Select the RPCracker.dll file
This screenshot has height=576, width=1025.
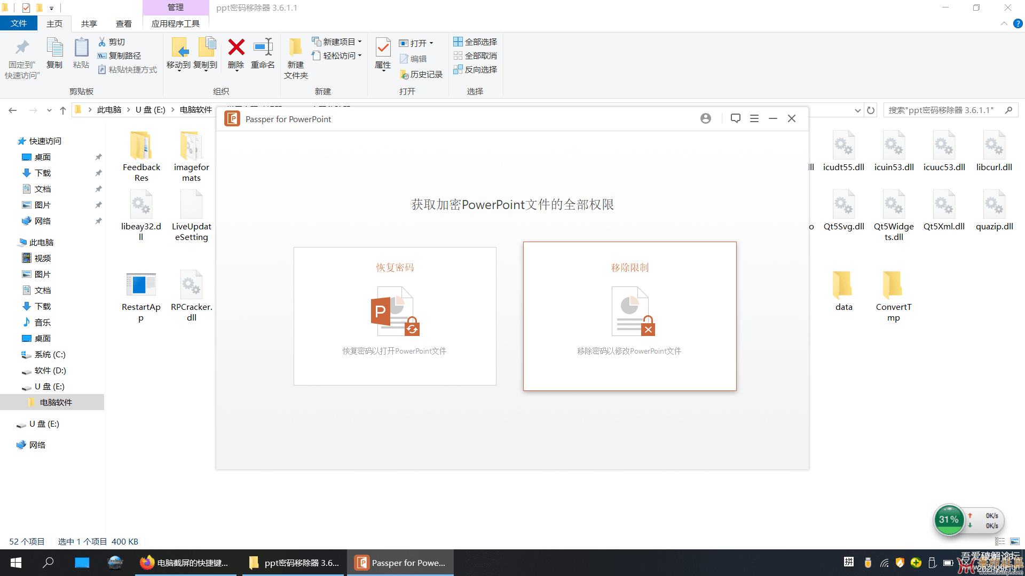pos(192,297)
